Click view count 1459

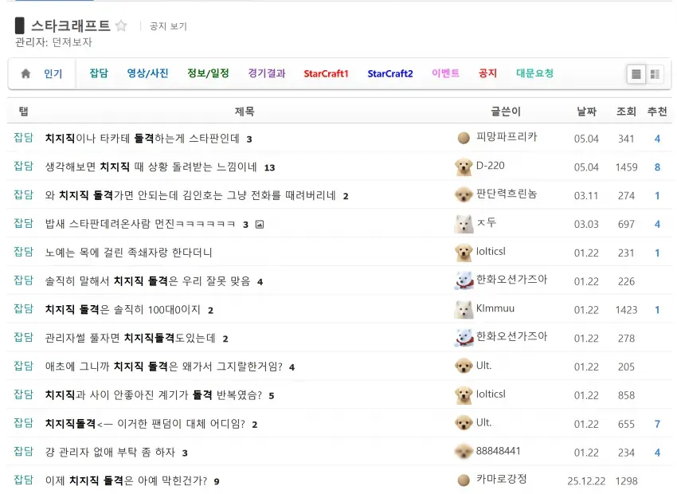coord(627,167)
